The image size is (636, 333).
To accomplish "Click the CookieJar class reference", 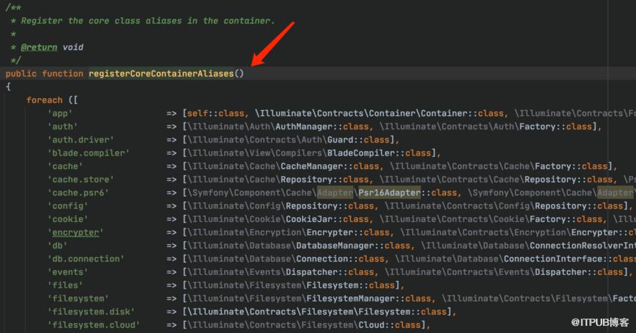I will coord(309,219).
